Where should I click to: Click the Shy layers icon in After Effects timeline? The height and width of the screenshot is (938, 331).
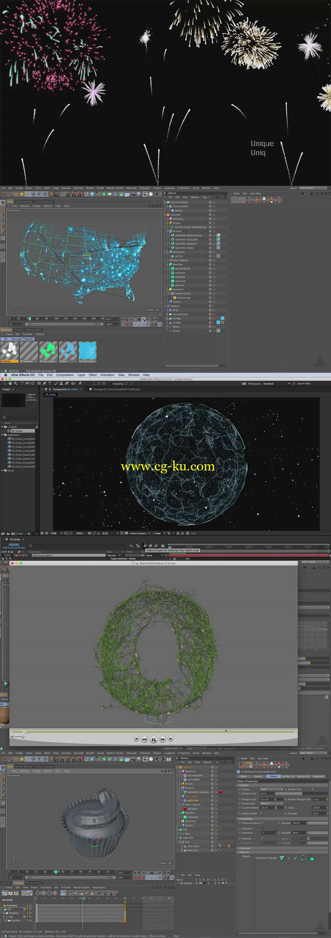pos(145,546)
